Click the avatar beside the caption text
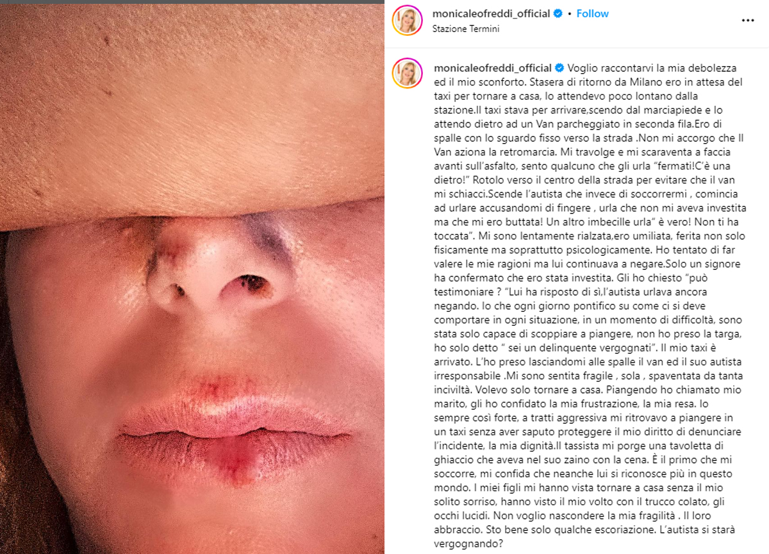The image size is (769, 554). coord(408,73)
